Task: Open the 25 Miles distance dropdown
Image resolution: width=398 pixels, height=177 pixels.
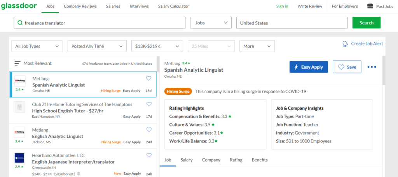Action: (x=211, y=47)
